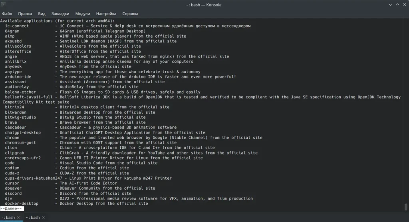Open the Справка menu
Image resolution: width=409 pixels, height=222 pixels.
130,14
